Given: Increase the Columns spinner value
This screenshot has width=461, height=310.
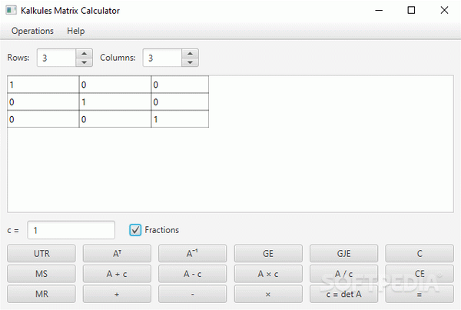Looking at the screenshot, I should (x=190, y=53).
